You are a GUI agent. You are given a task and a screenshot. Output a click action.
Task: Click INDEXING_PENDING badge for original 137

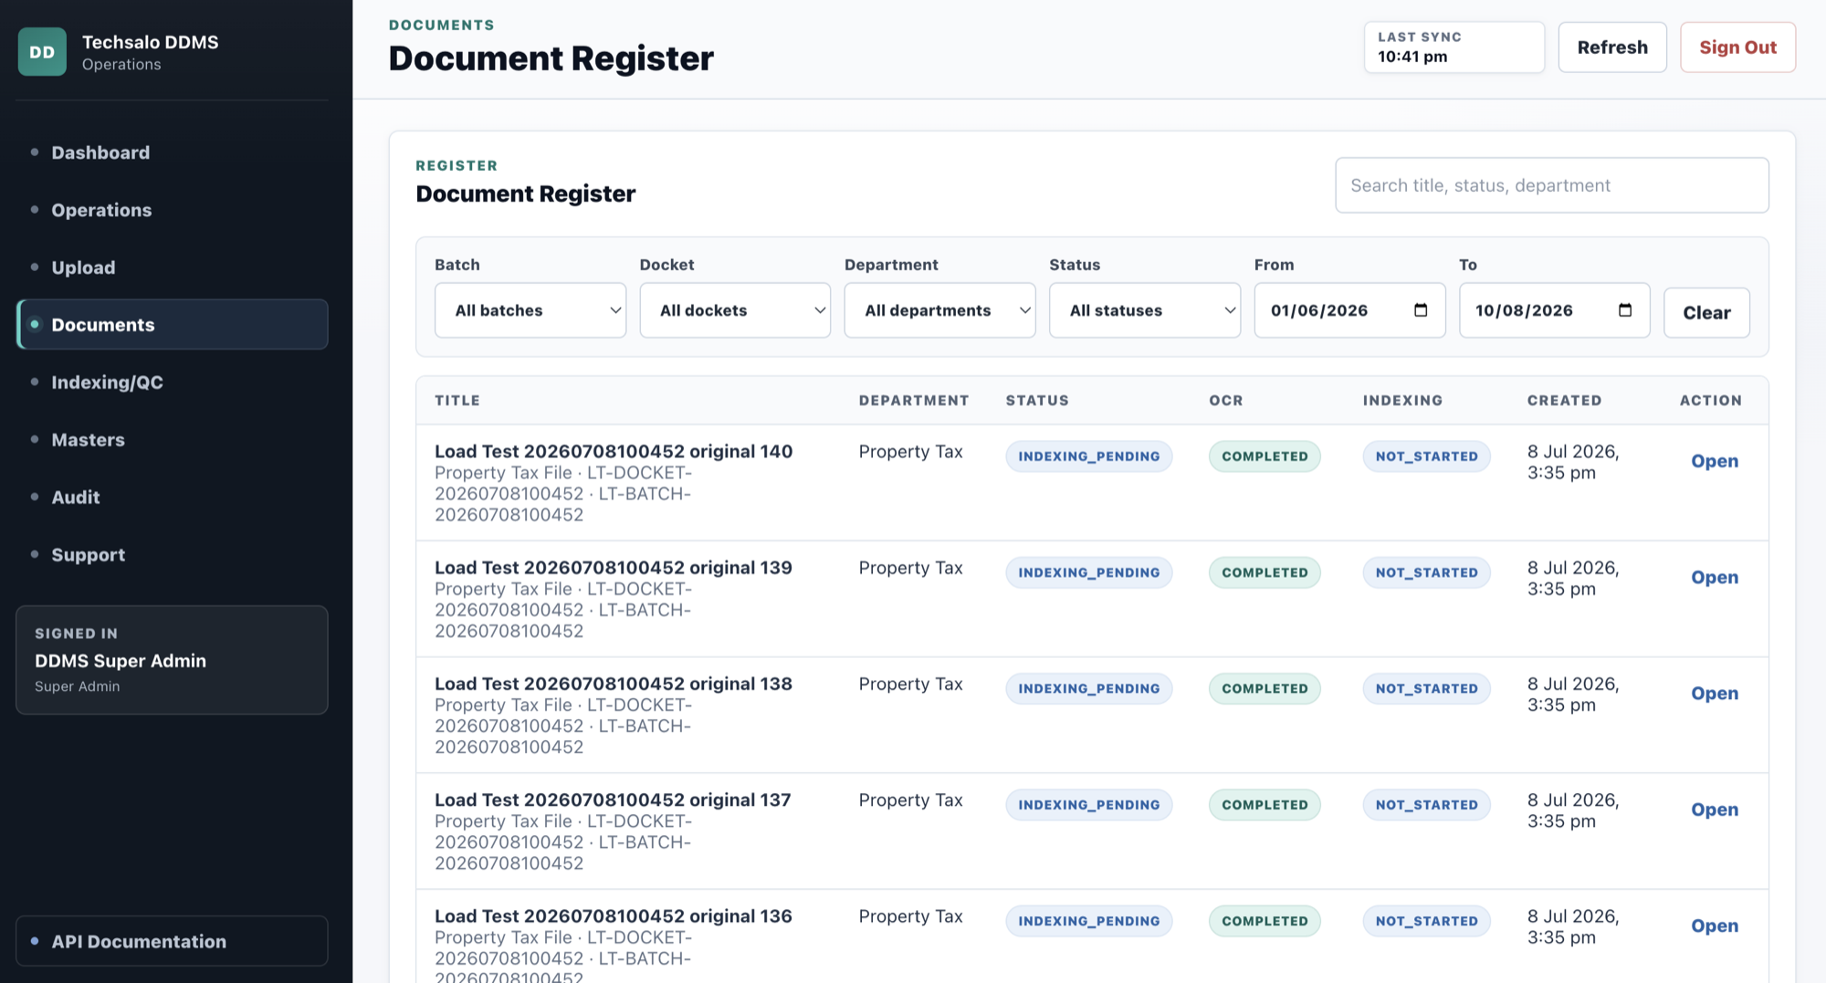point(1089,805)
